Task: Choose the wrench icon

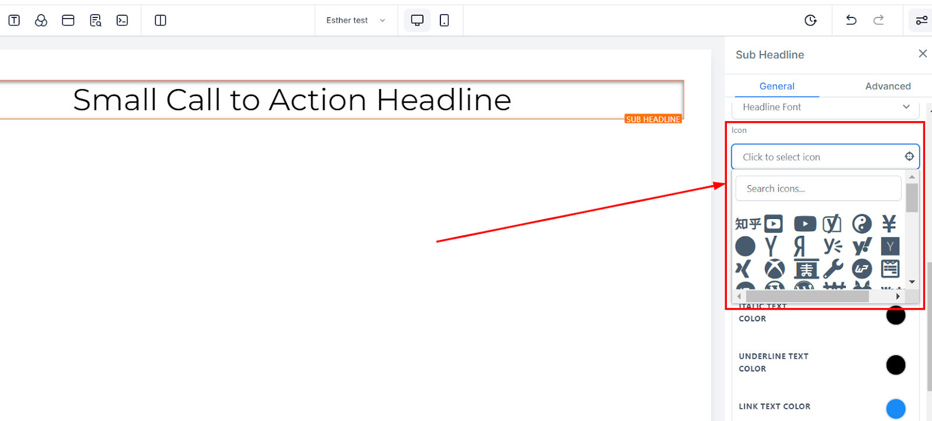Action: [x=833, y=269]
